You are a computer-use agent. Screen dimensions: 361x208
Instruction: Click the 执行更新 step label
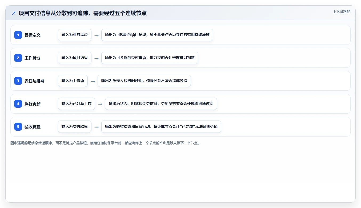(33, 104)
